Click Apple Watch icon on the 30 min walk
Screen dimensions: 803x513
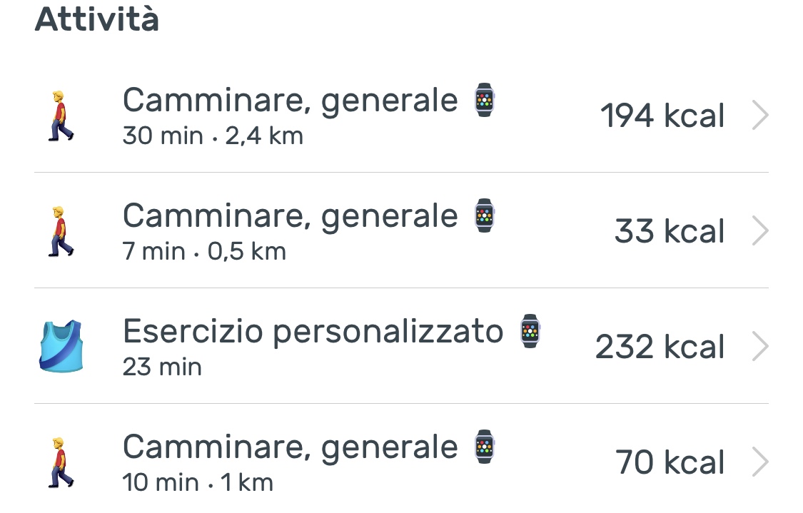[485, 101]
